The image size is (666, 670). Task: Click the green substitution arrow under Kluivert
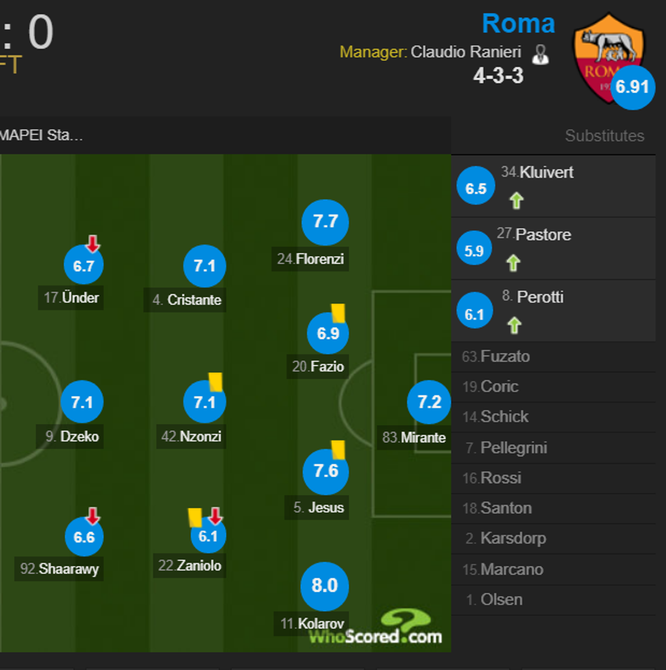[x=516, y=199]
